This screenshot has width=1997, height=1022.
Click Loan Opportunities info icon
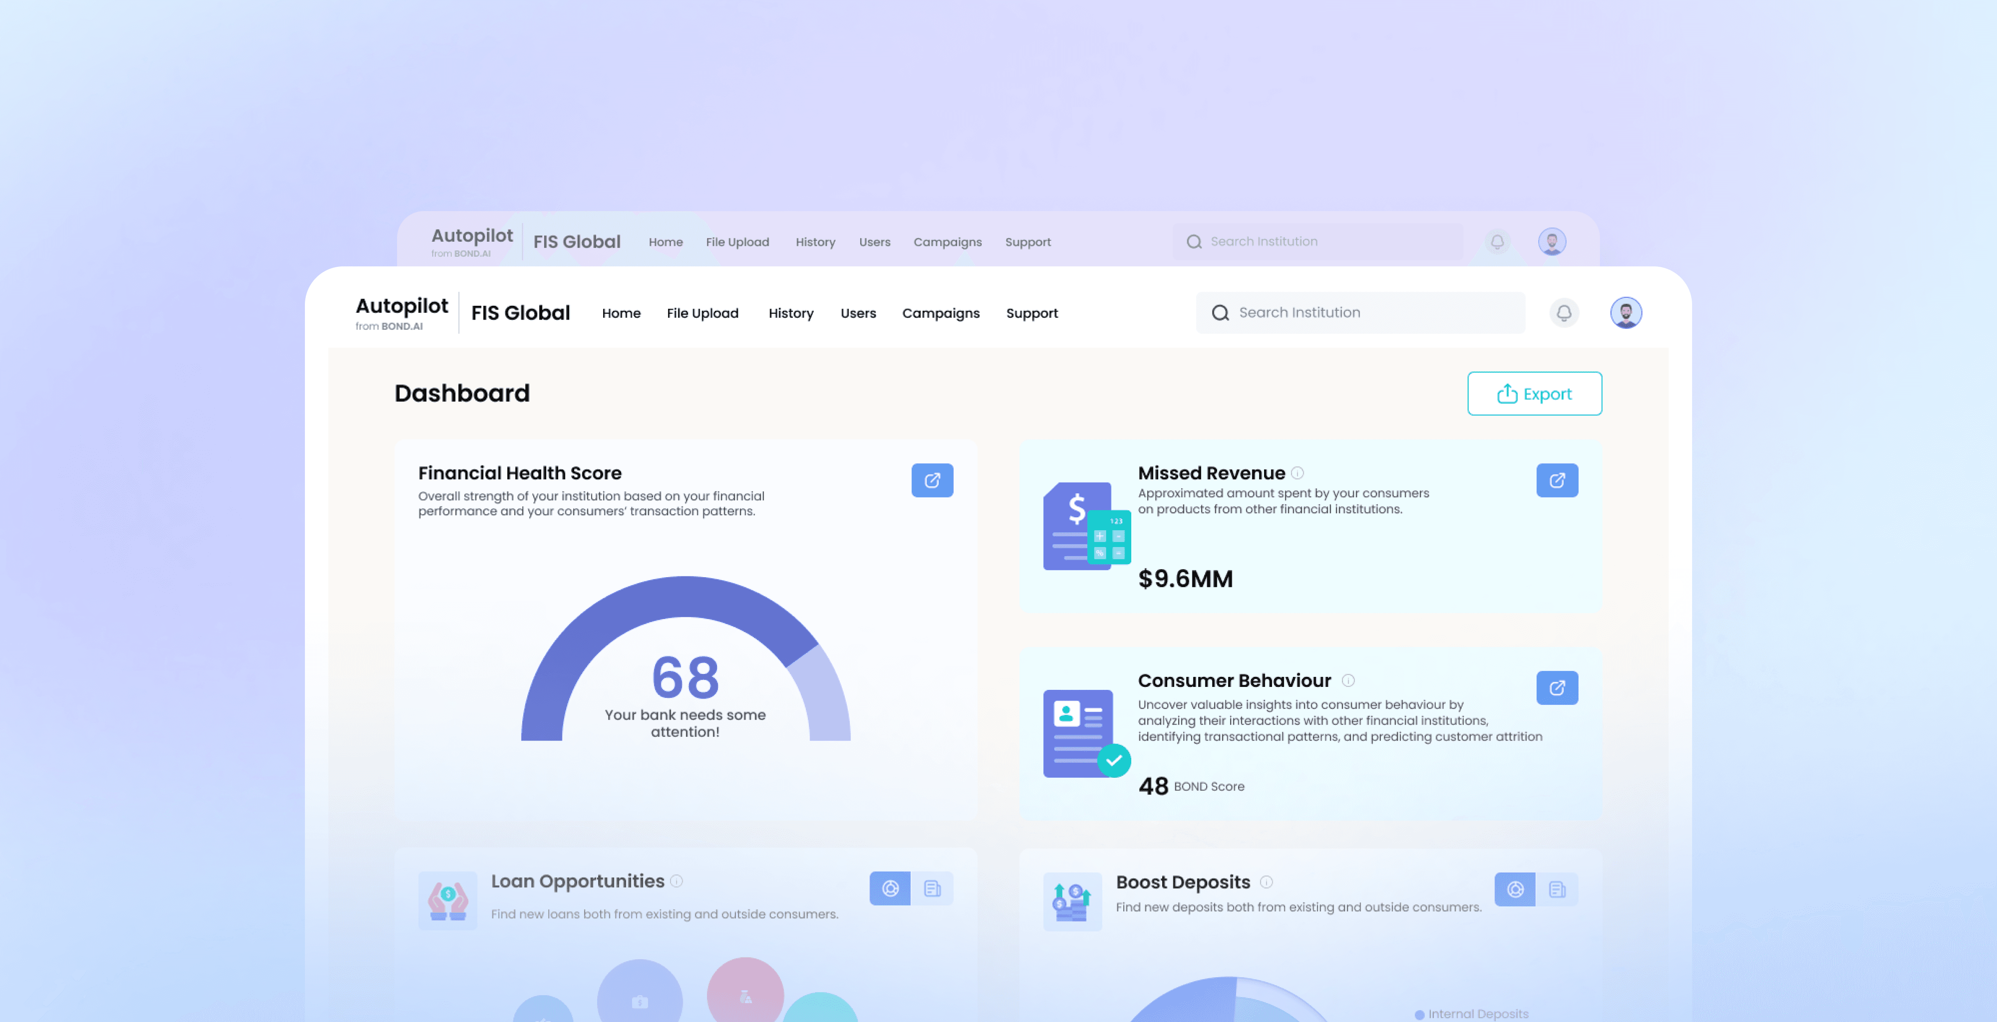point(676,881)
